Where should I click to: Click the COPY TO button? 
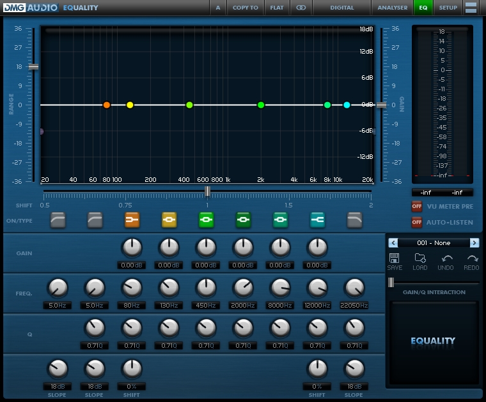245,8
